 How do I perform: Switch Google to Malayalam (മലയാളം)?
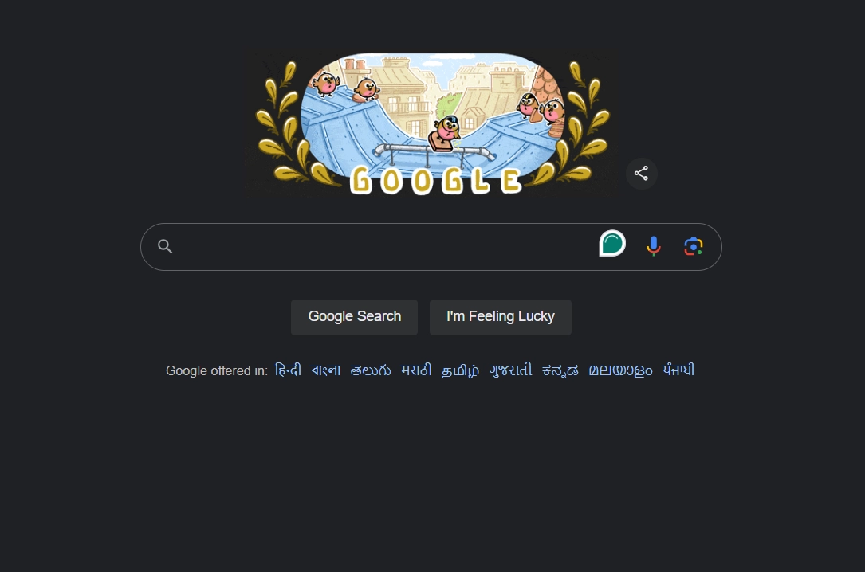(620, 370)
